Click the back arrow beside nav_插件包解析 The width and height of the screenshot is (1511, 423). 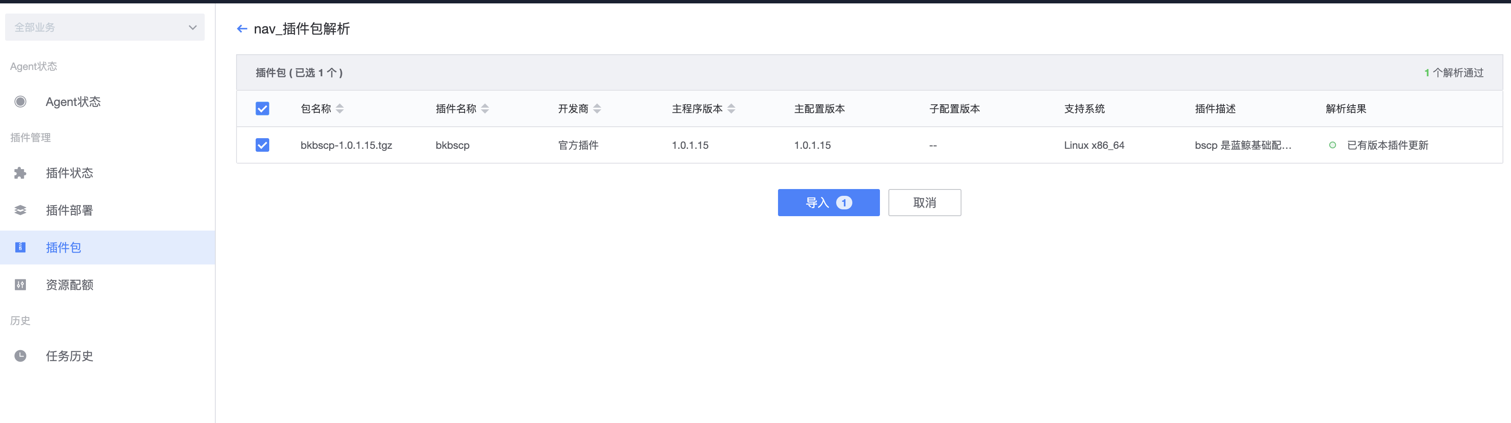click(x=242, y=29)
